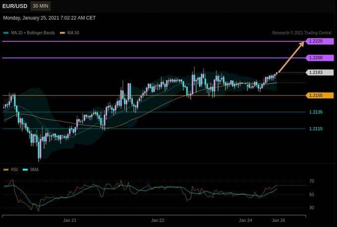
Task: Click the chart date and time stamp
Action: pyautogui.click(x=49, y=18)
